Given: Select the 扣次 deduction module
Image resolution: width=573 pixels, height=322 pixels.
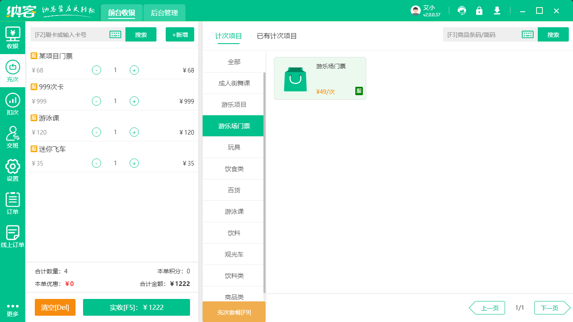Looking at the screenshot, I should [13, 105].
